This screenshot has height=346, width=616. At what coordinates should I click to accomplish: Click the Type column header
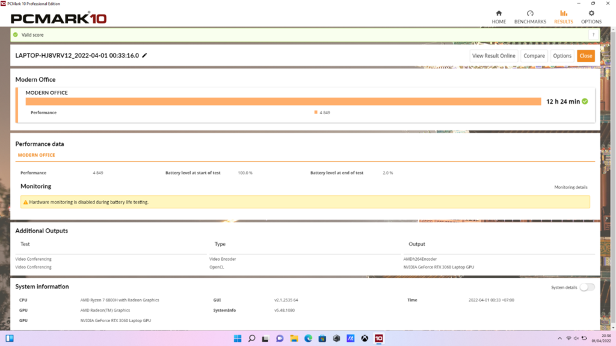(x=220, y=244)
